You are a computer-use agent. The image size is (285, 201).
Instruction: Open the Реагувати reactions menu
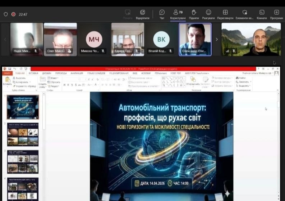(208, 14)
